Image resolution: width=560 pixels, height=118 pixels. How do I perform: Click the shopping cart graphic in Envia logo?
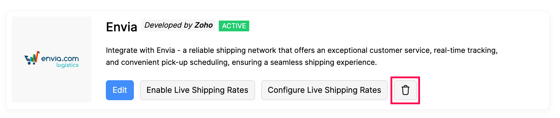[x=32, y=58]
